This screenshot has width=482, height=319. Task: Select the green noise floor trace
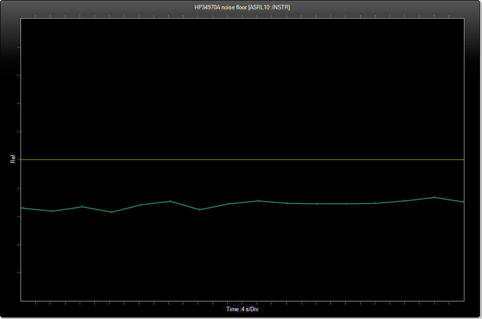coord(242,203)
